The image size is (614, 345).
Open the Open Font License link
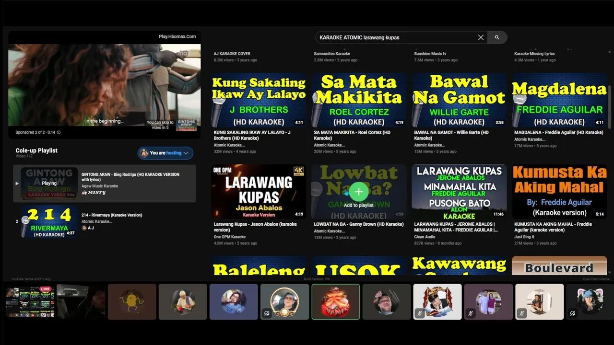tap(596, 279)
